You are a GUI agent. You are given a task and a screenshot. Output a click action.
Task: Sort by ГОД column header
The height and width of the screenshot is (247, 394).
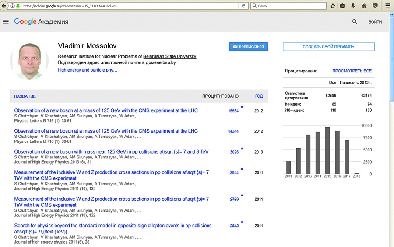[259, 96]
